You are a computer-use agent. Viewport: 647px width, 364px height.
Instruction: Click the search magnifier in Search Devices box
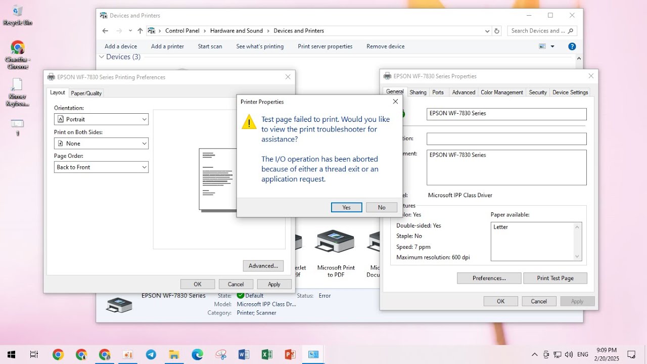click(x=571, y=31)
